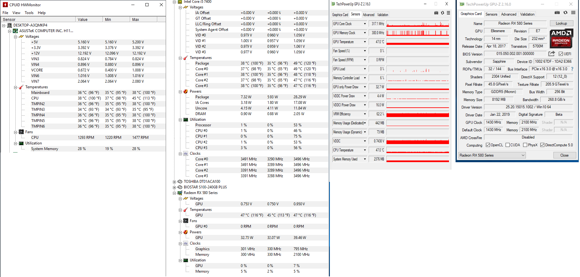Click the TOSHIBA DT01ACA100 hard drive icon
Viewport: 580px width, 277px height.
[180, 182]
